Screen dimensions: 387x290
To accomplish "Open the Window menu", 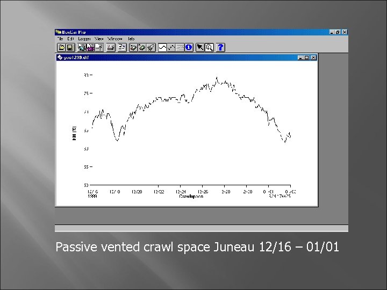I will [x=115, y=39].
